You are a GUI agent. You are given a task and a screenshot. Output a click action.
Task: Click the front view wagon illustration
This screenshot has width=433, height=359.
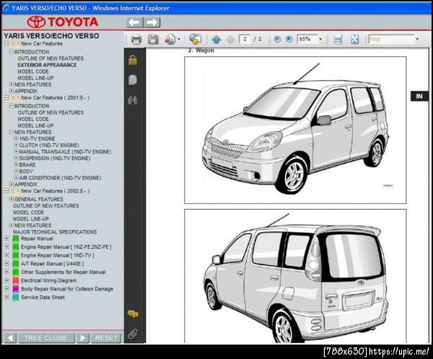295,130
